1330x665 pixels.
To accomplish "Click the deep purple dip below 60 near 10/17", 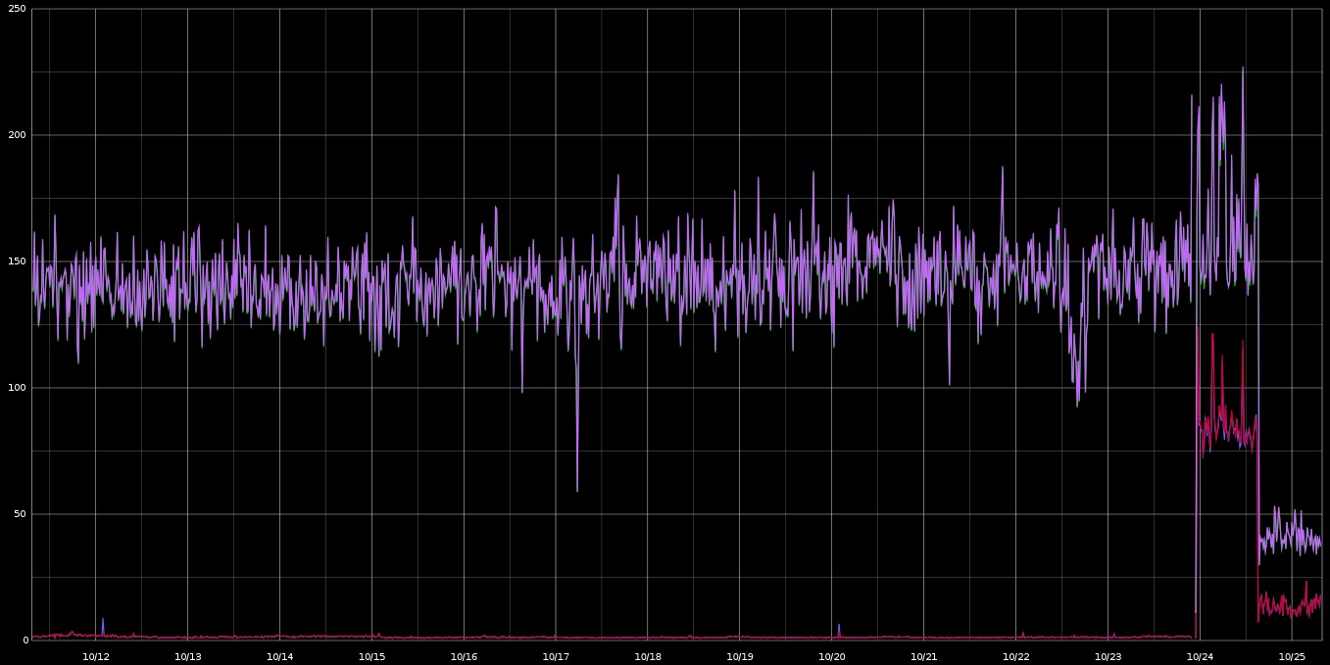I will click(576, 487).
